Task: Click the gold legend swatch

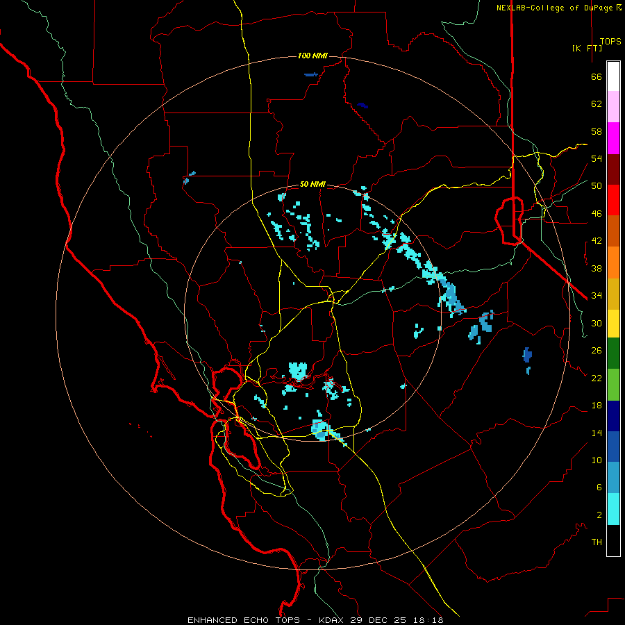Action: click(x=613, y=294)
